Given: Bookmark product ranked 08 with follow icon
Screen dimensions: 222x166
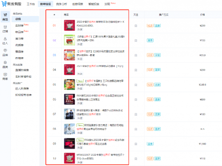Looking at the screenshot, I should coord(136,129).
